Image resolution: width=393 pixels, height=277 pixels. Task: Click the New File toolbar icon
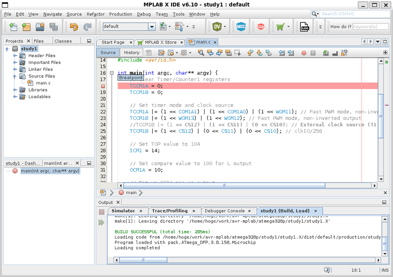pyautogui.click(x=13, y=27)
